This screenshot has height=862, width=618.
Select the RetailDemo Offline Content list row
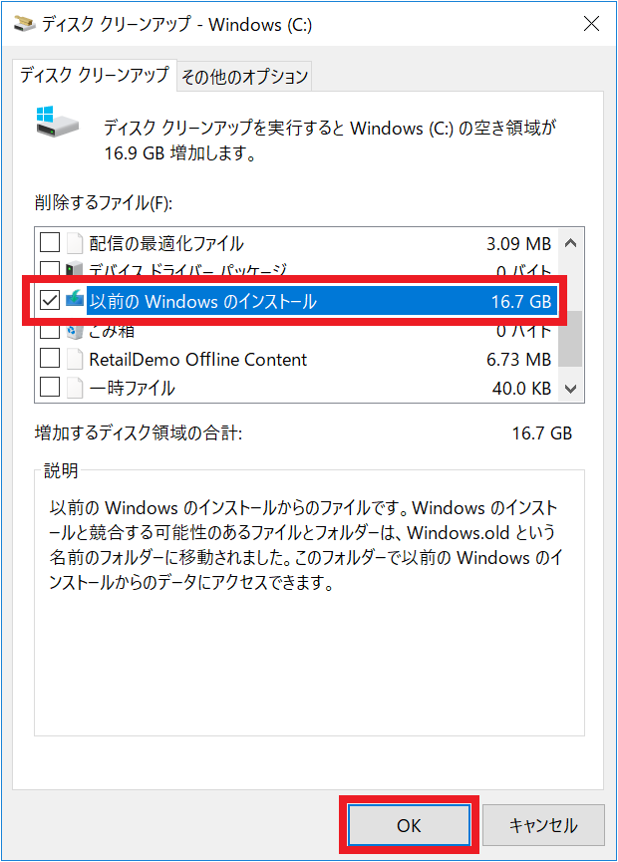coord(299,359)
